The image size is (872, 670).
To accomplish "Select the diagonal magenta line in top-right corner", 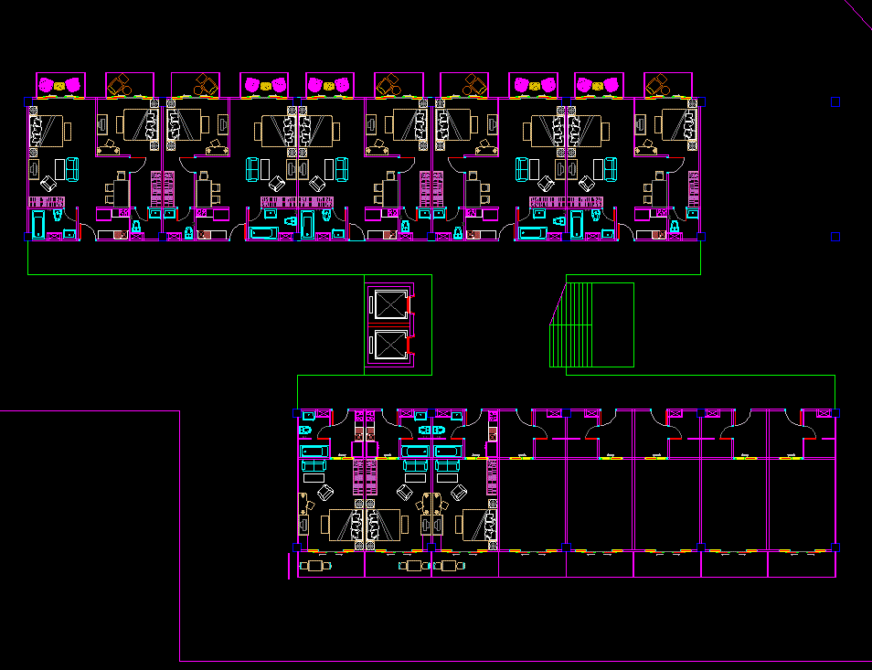I will pos(857,16).
